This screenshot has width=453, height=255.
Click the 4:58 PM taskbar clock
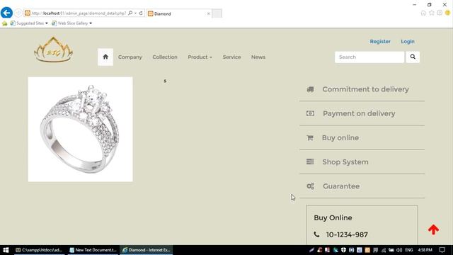click(425, 250)
